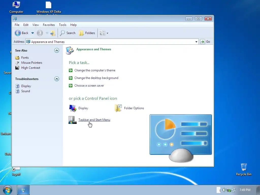This screenshot has height=195, width=260.
Task: Open the View menu
Action: pyautogui.click(x=36, y=25)
